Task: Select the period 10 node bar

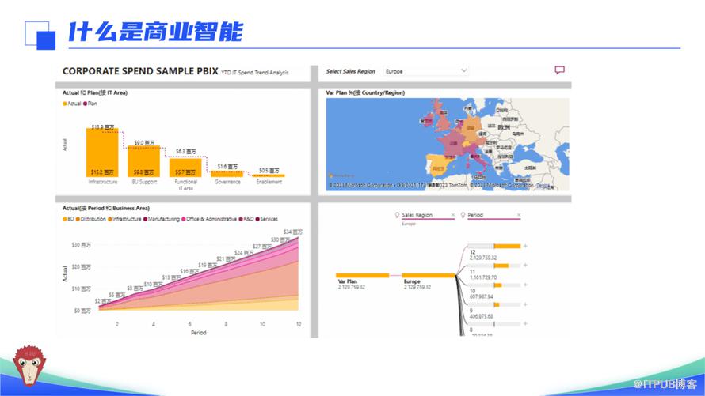Action: pos(494,285)
